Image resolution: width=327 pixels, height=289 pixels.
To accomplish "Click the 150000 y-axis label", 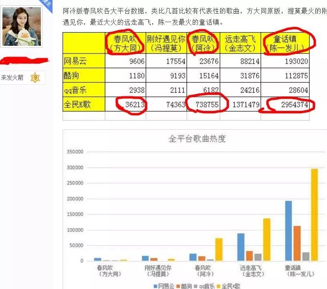I will pyautogui.click(x=75, y=214).
